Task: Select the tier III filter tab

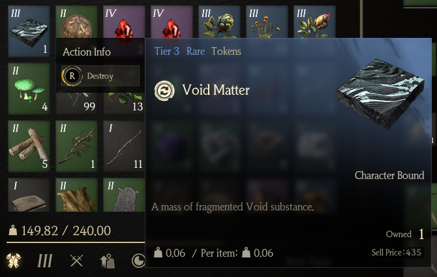Action: (45, 261)
